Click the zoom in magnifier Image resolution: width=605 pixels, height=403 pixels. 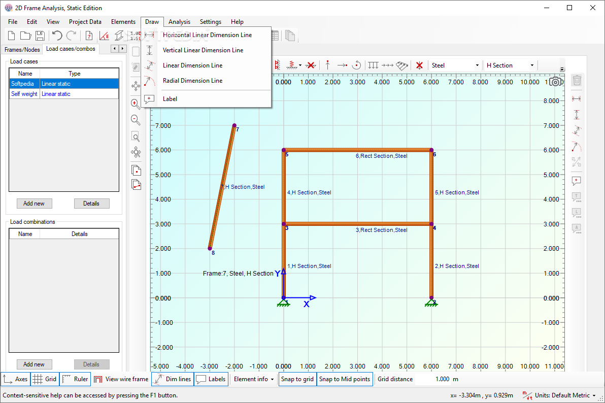tap(136, 104)
